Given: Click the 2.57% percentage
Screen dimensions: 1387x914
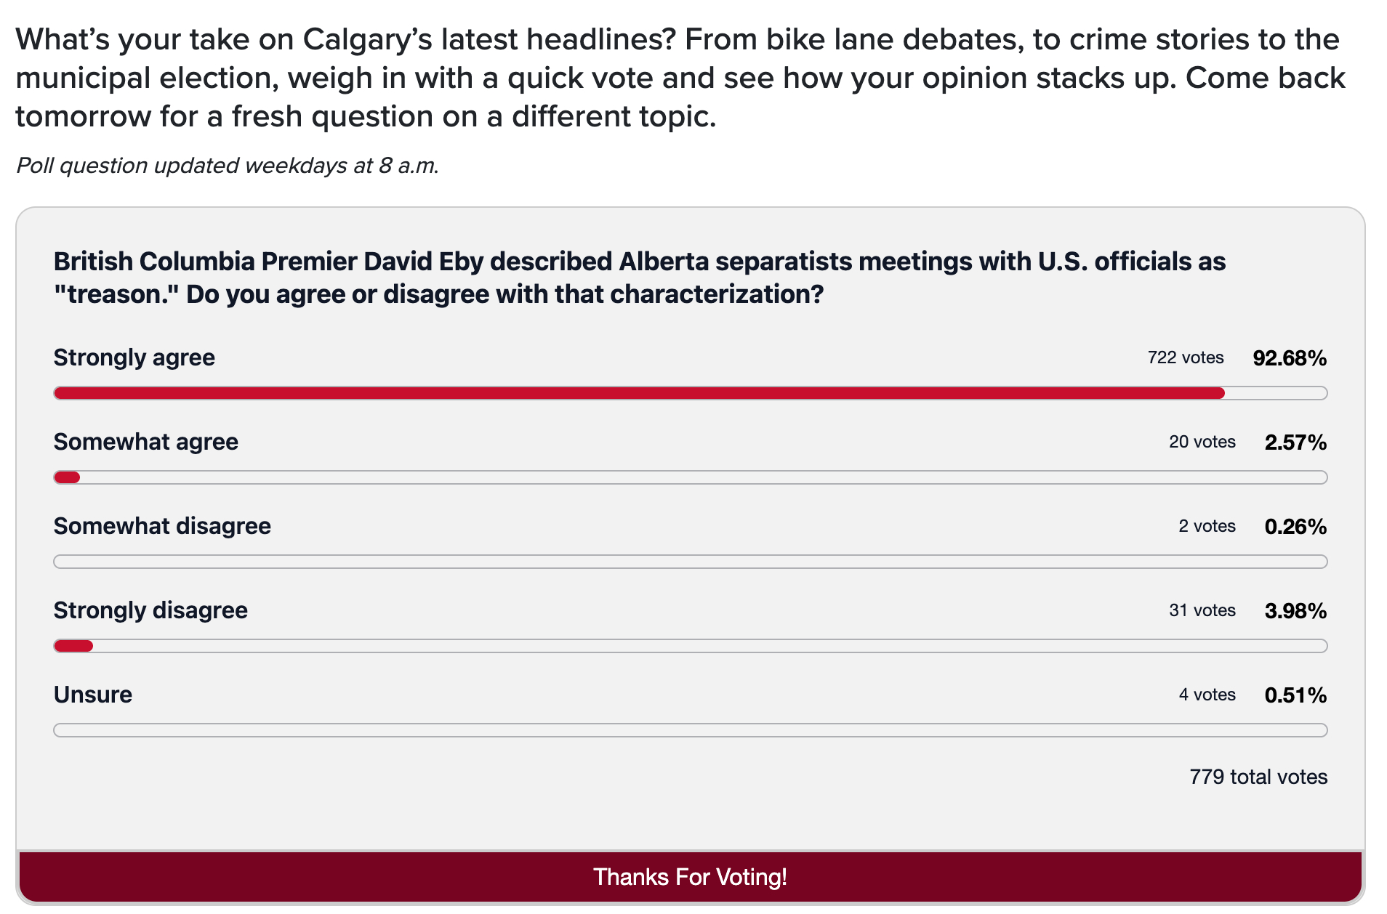Looking at the screenshot, I should [1295, 442].
